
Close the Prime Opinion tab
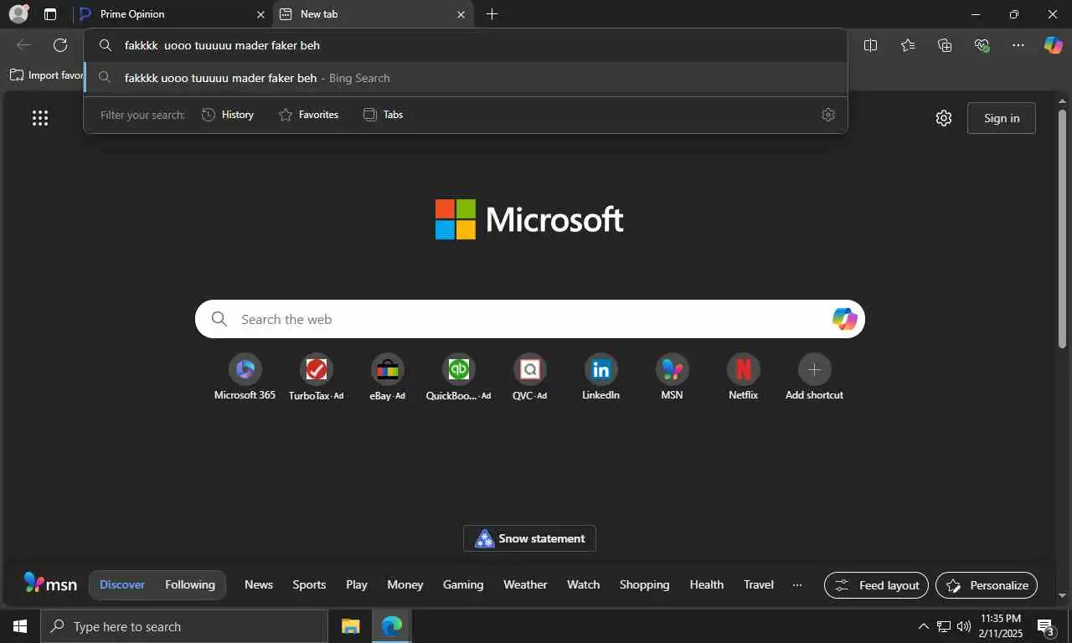pos(260,14)
